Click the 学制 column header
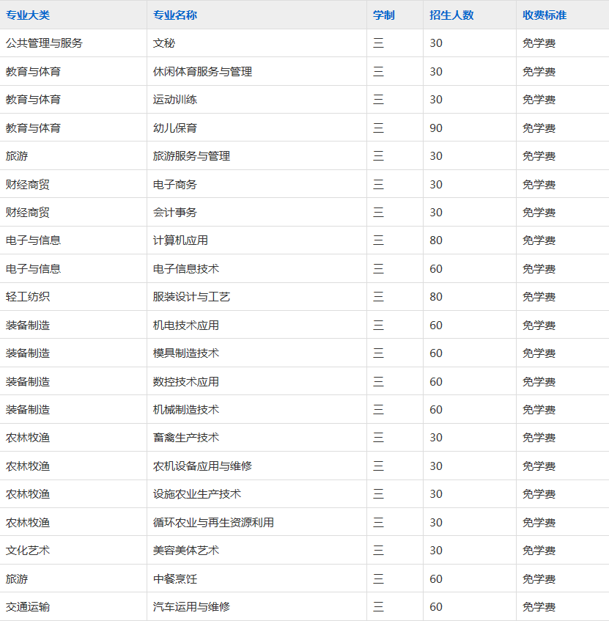This screenshot has height=621, width=609. pyautogui.click(x=384, y=15)
